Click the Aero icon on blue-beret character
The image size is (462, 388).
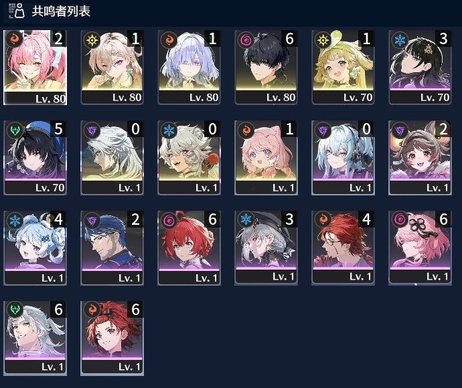(x=15, y=130)
